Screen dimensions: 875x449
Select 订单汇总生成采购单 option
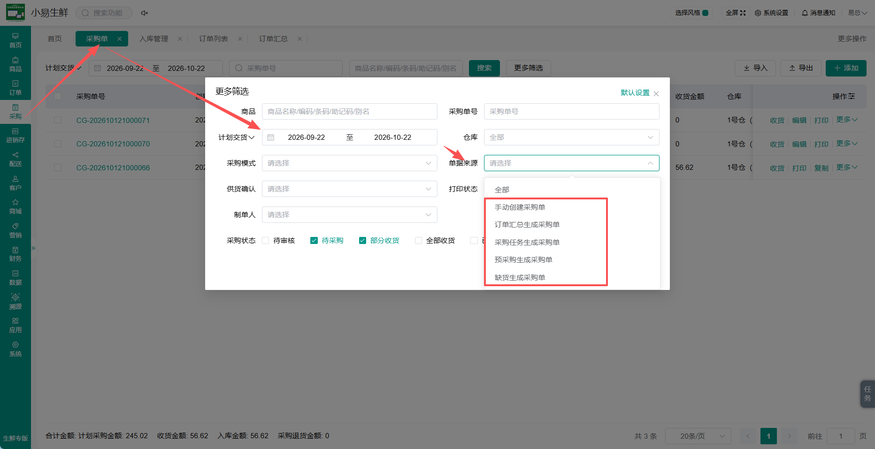pyautogui.click(x=527, y=225)
